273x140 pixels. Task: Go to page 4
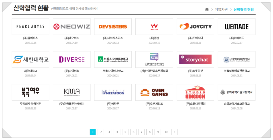pyautogui.click(x=117, y=132)
